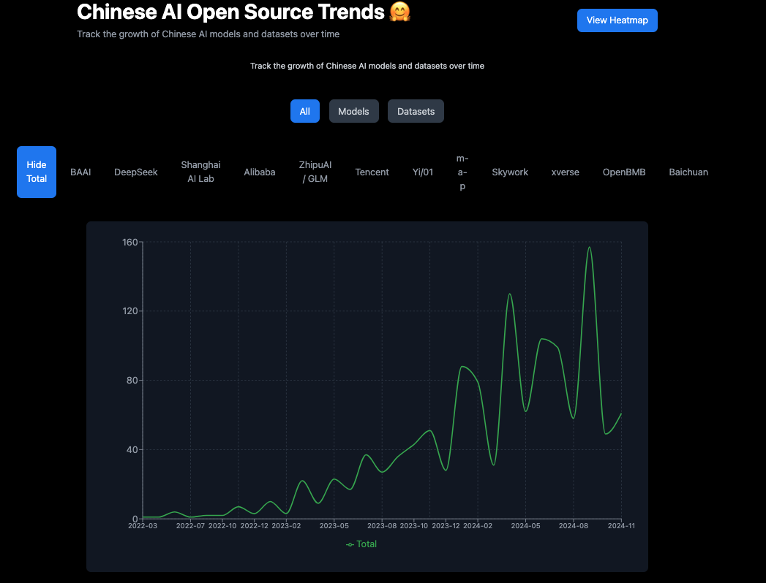Click the View Heatmap button

(617, 20)
